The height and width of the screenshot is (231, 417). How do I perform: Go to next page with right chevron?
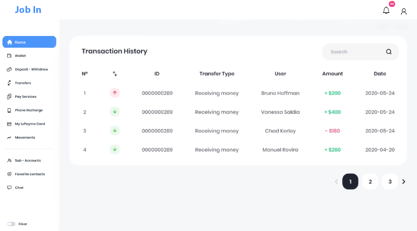(x=403, y=181)
